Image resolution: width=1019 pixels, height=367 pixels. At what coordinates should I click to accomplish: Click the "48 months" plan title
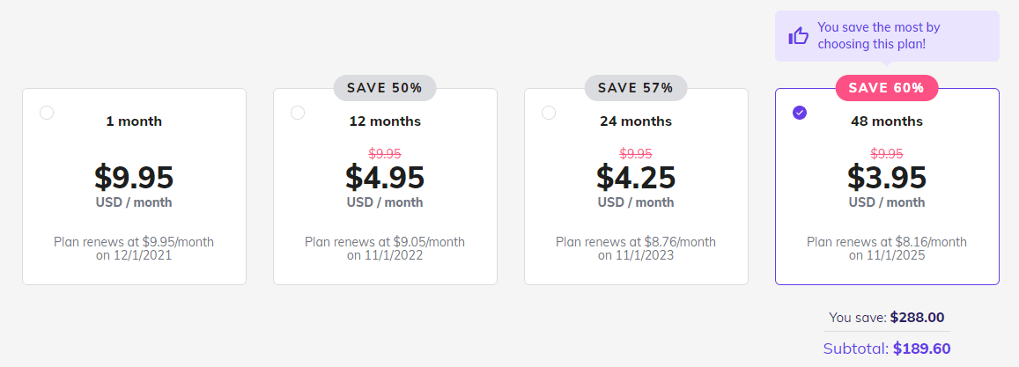pyautogui.click(x=887, y=121)
